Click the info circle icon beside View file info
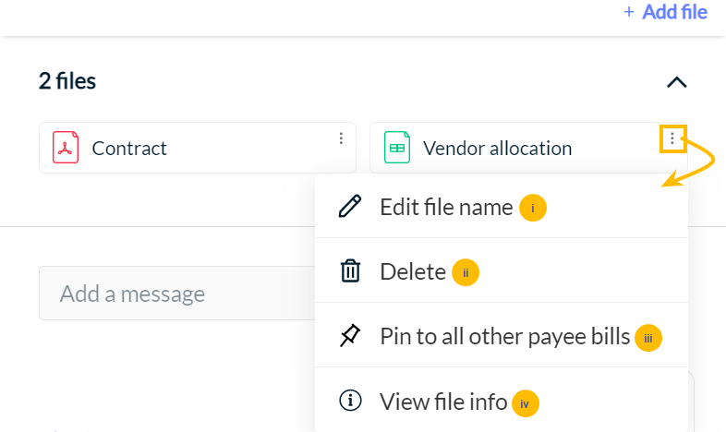The image size is (726, 432). coord(350,400)
